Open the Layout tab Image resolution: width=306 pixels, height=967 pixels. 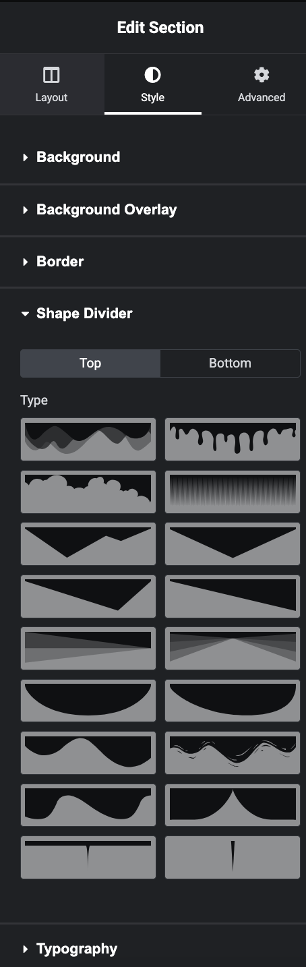pyautogui.click(x=51, y=84)
